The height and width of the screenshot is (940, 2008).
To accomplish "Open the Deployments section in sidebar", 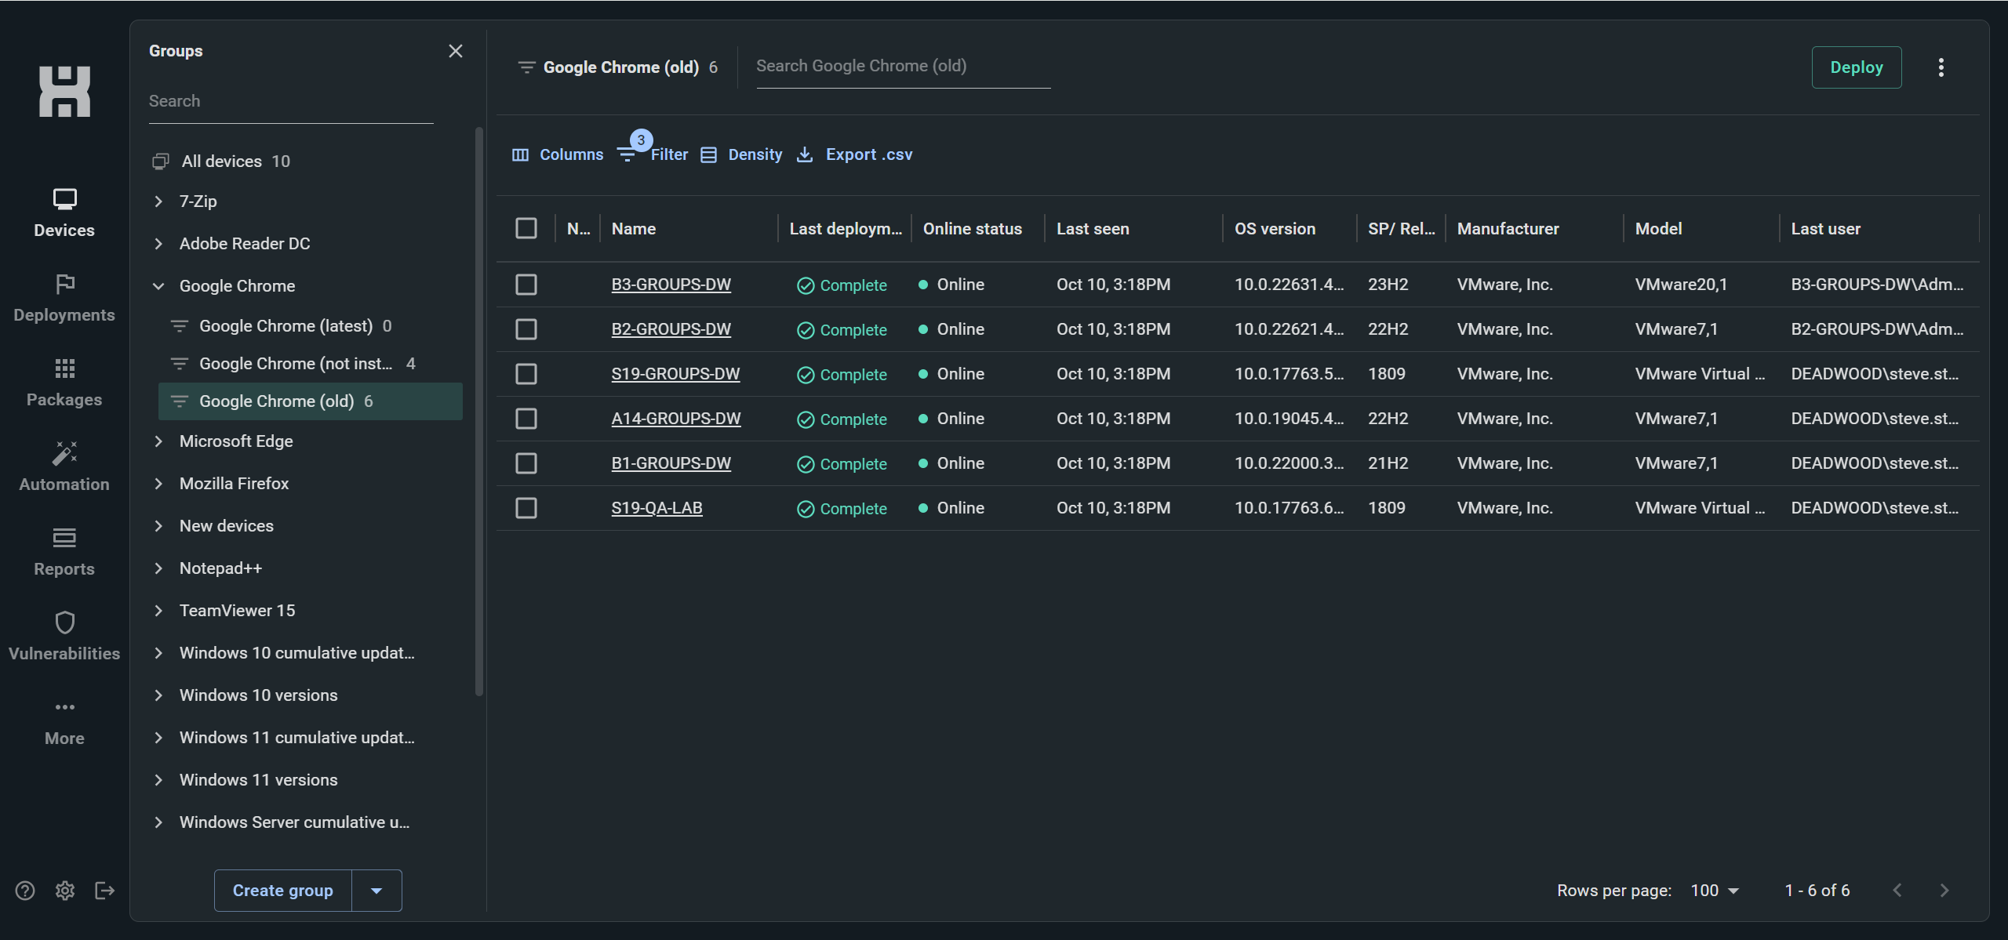I will pyautogui.click(x=64, y=297).
